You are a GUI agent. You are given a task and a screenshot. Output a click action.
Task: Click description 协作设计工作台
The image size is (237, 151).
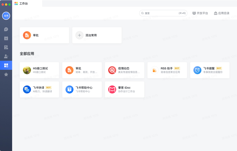126,91
